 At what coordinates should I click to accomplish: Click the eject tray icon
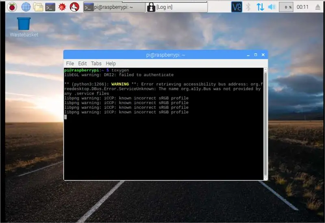[318, 7]
